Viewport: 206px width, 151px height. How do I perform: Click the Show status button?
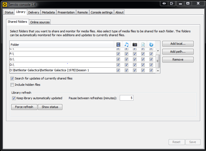click(x=50, y=107)
